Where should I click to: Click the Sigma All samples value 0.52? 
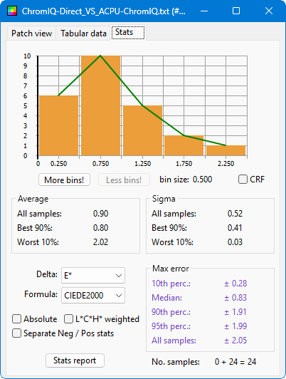(x=235, y=214)
